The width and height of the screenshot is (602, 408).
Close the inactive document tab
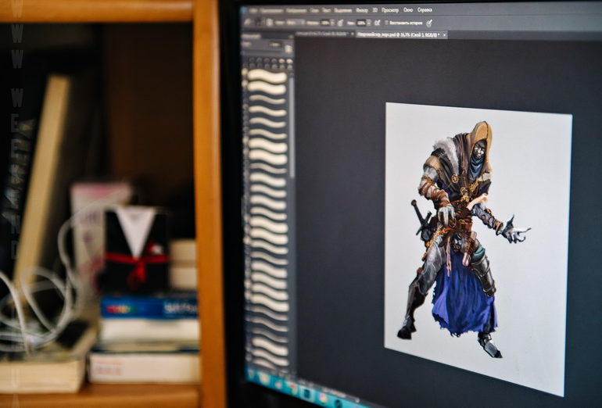(x=352, y=34)
